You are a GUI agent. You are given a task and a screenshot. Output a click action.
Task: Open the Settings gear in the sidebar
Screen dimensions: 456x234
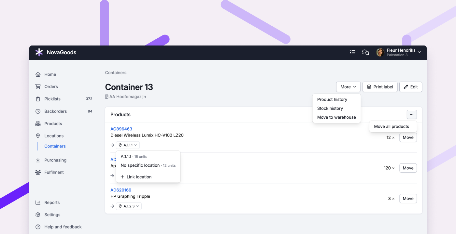pos(38,215)
